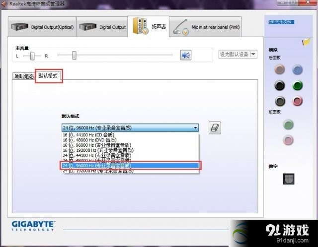
Task: Adjust the L/R balance slider handle
Action: coord(32,56)
